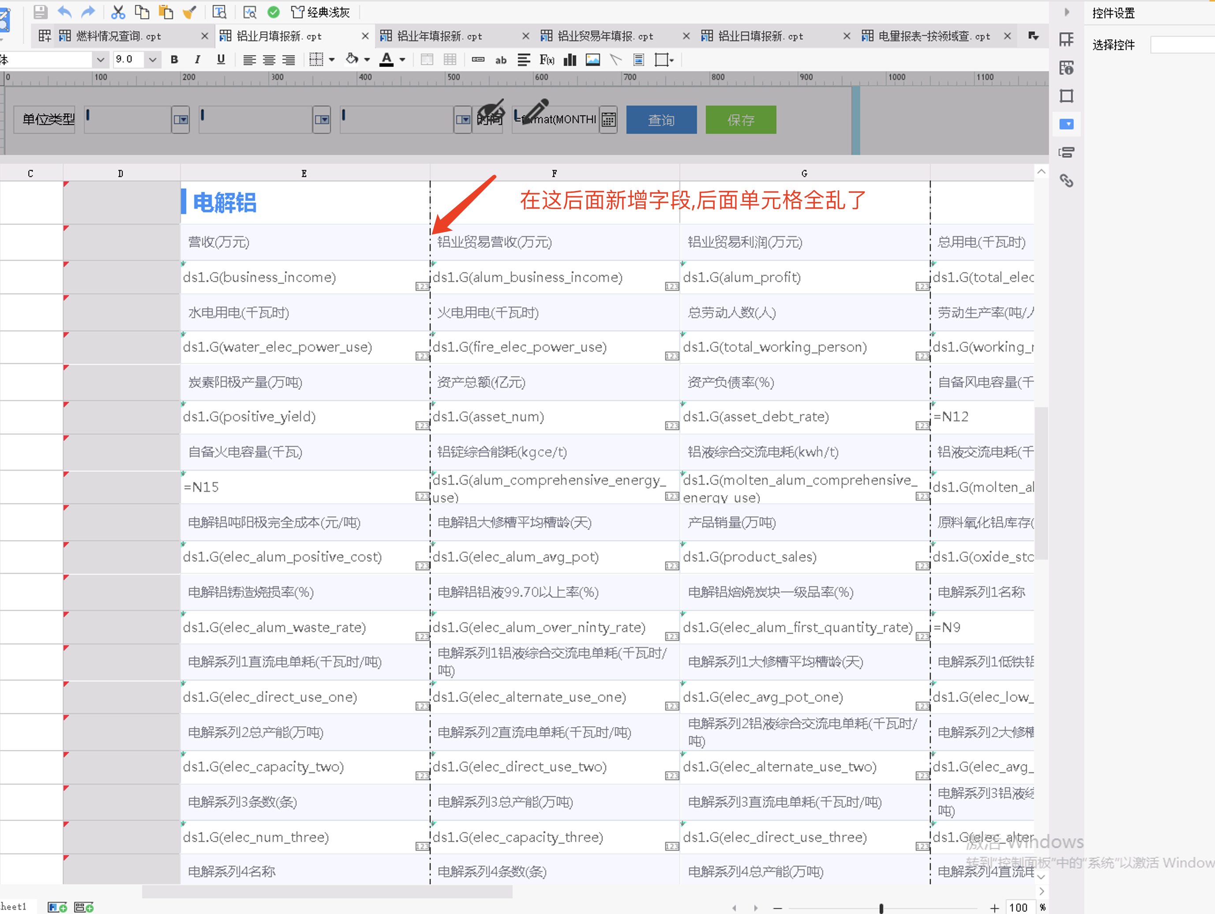The height and width of the screenshot is (914, 1215).
Task: Insert an image into the cell
Action: pos(592,59)
